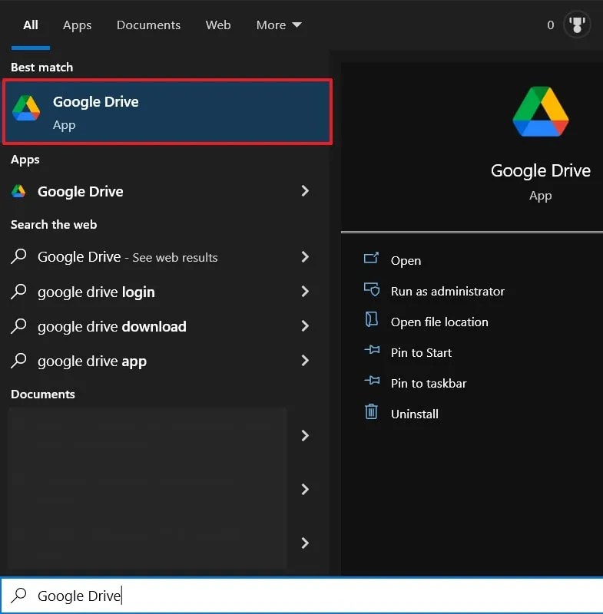This screenshot has height=614, width=603.
Task: Switch to the Documents tab
Action: pyautogui.click(x=148, y=25)
